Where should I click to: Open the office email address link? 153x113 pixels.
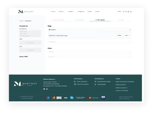pyautogui.click(x=104, y=82)
